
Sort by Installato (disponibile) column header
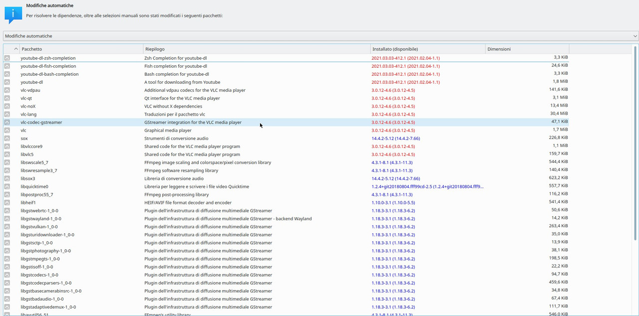pyautogui.click(x=428, y=49)
